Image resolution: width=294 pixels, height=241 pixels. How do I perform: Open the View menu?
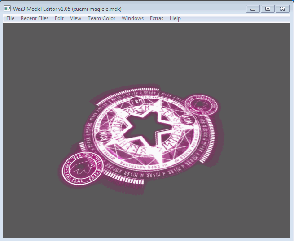[x=75, y=18]
